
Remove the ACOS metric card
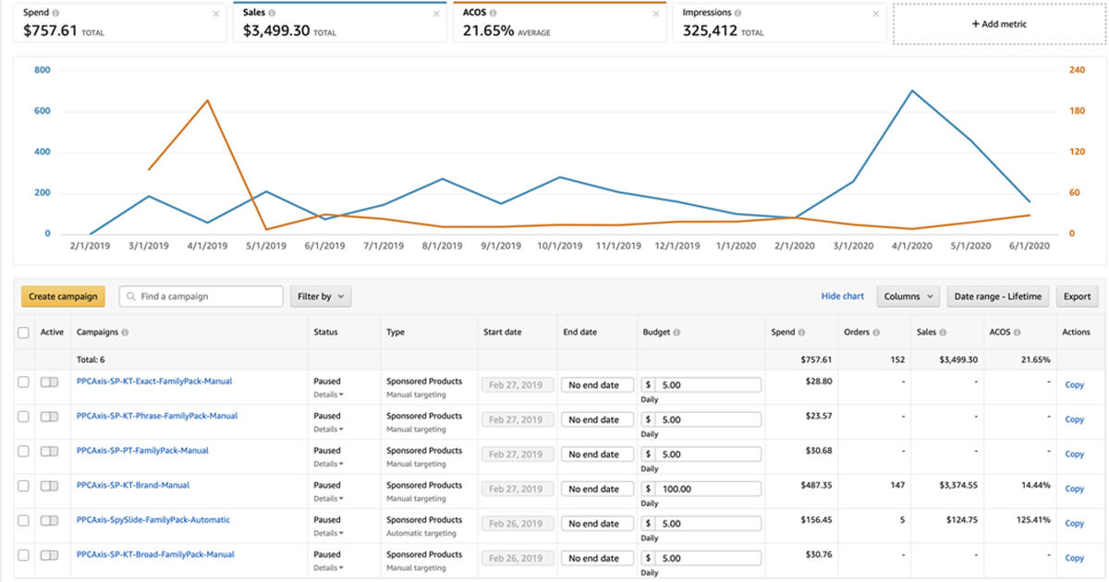click(x=656, y=14)
